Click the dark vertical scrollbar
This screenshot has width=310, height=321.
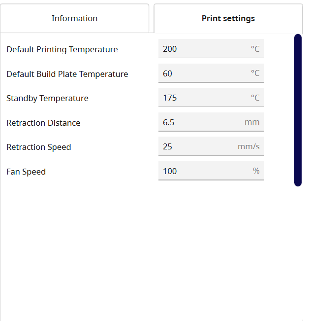298,110
